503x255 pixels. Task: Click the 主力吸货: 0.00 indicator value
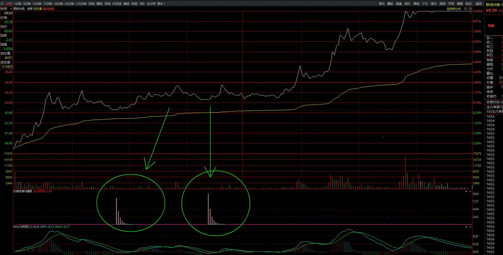click(x=42, y=191)
